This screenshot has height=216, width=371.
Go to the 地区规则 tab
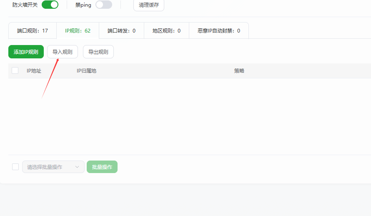166,31
